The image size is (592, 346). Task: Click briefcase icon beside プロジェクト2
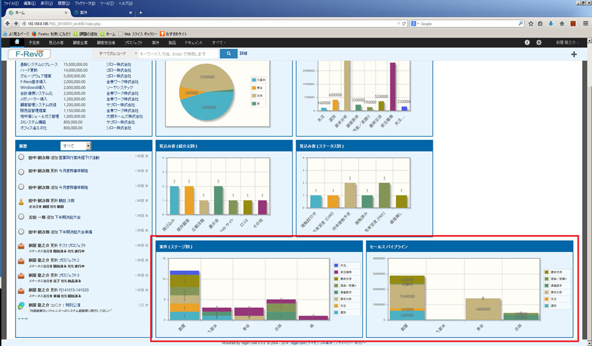click(21, 261)
